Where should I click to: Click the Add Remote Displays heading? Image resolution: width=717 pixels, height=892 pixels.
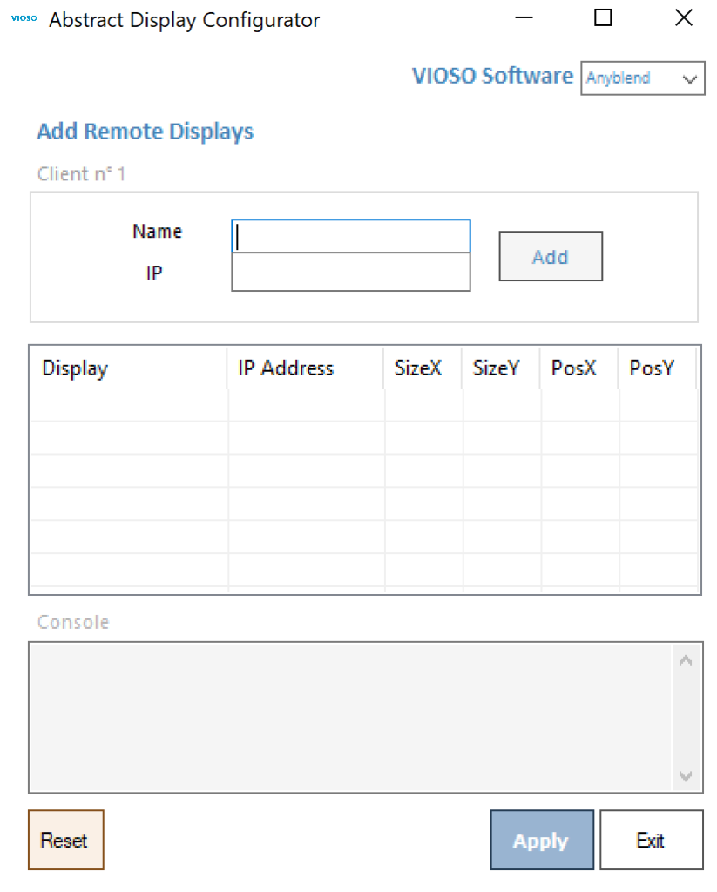[x=145, y=132]
